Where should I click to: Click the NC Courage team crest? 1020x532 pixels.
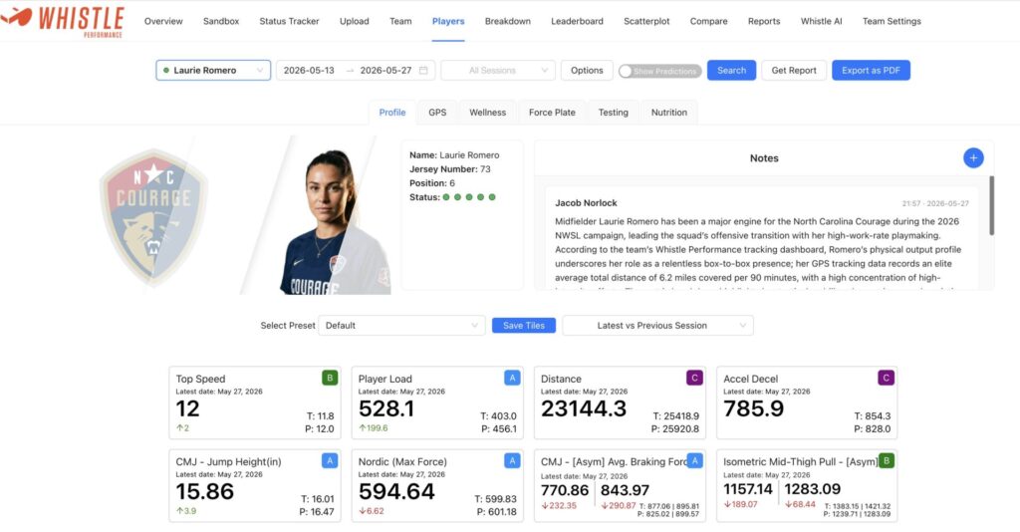(x=153, y=216)
